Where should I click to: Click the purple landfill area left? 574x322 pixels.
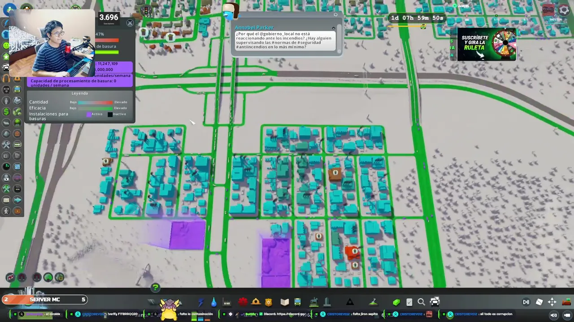[188, 235]
